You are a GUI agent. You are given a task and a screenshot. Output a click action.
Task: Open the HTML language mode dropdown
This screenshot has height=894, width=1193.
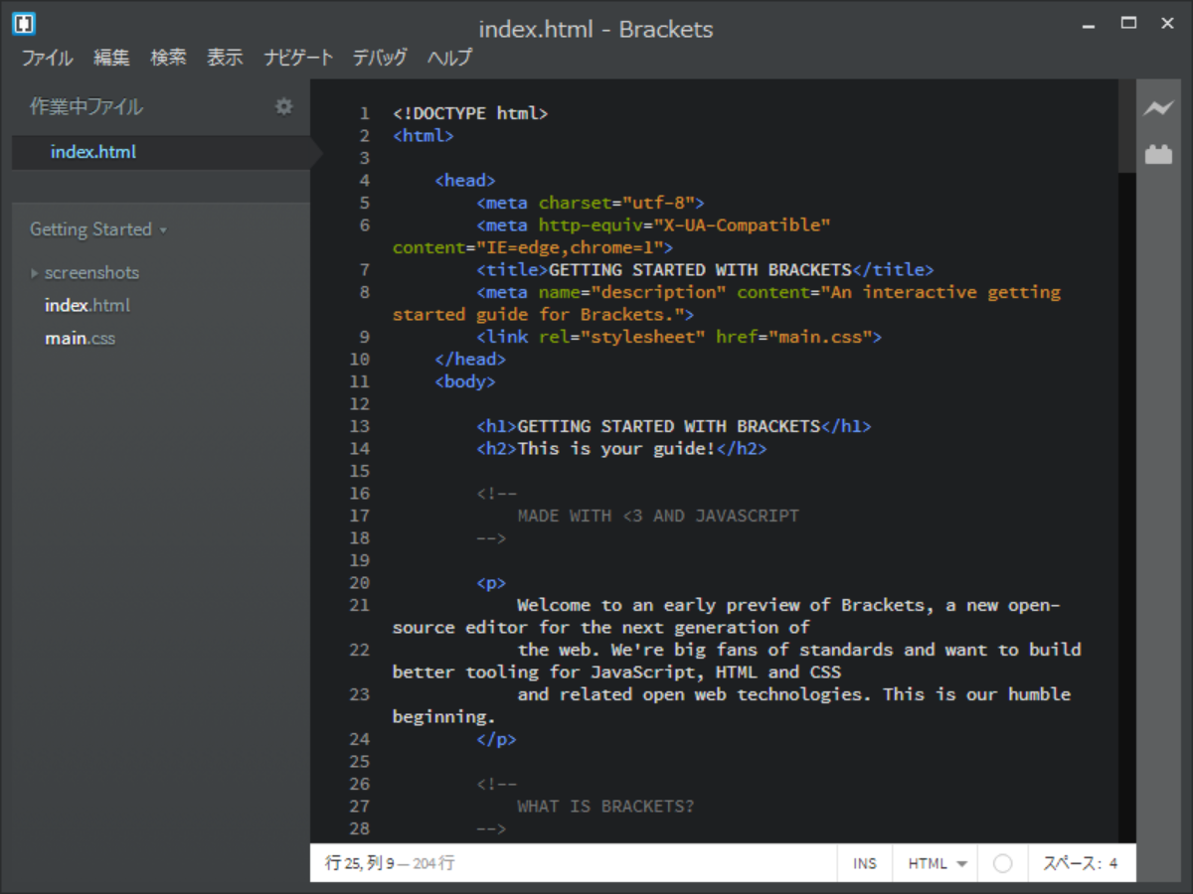coord(933,862)
